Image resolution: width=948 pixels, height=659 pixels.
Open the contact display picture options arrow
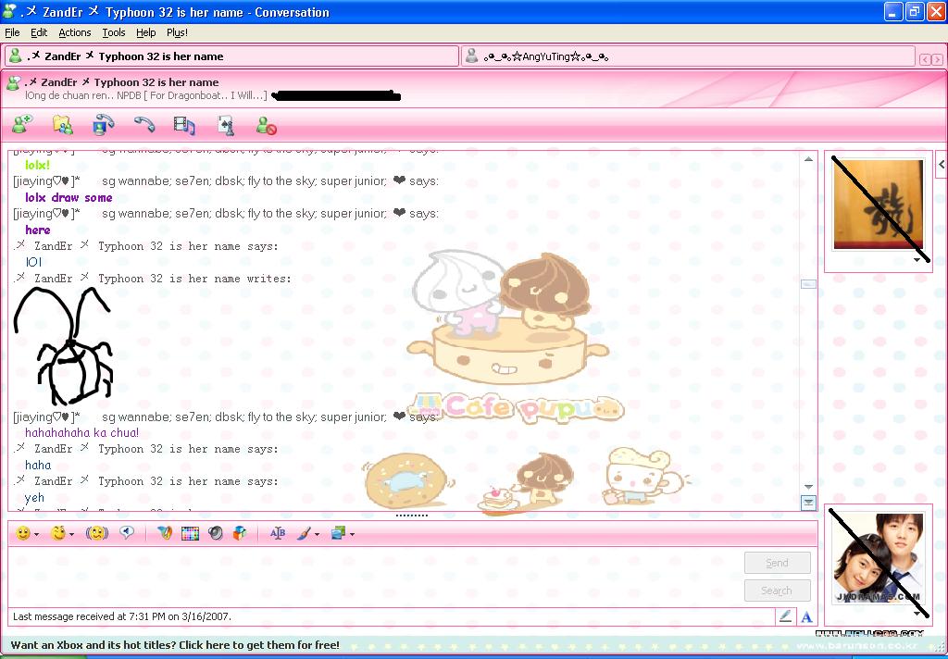pyautogui.click(x=917, y=260)
